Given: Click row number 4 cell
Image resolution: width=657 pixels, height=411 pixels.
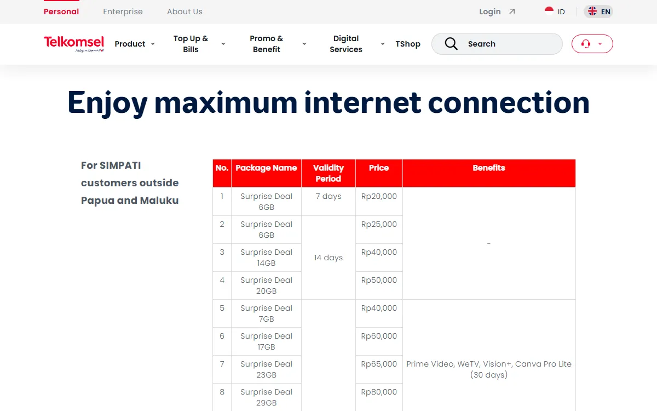Looking at the screenshot, I should tap(222, 286).
